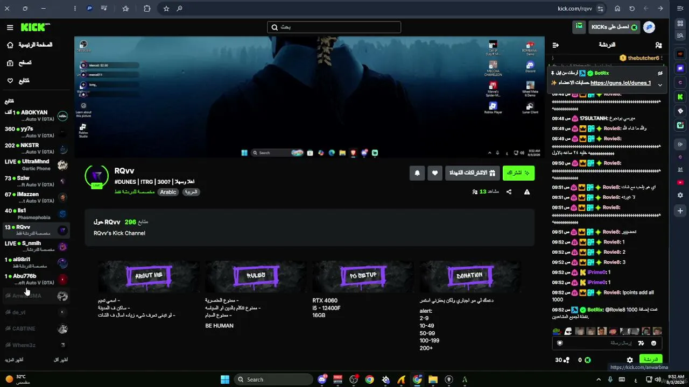Click the 7TV emote icon in chat
The height and width of the screenshot is (387, 689).
point(641,343)
